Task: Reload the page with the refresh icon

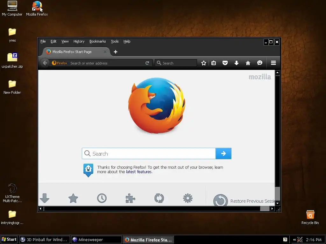Action: click(147, 63)
